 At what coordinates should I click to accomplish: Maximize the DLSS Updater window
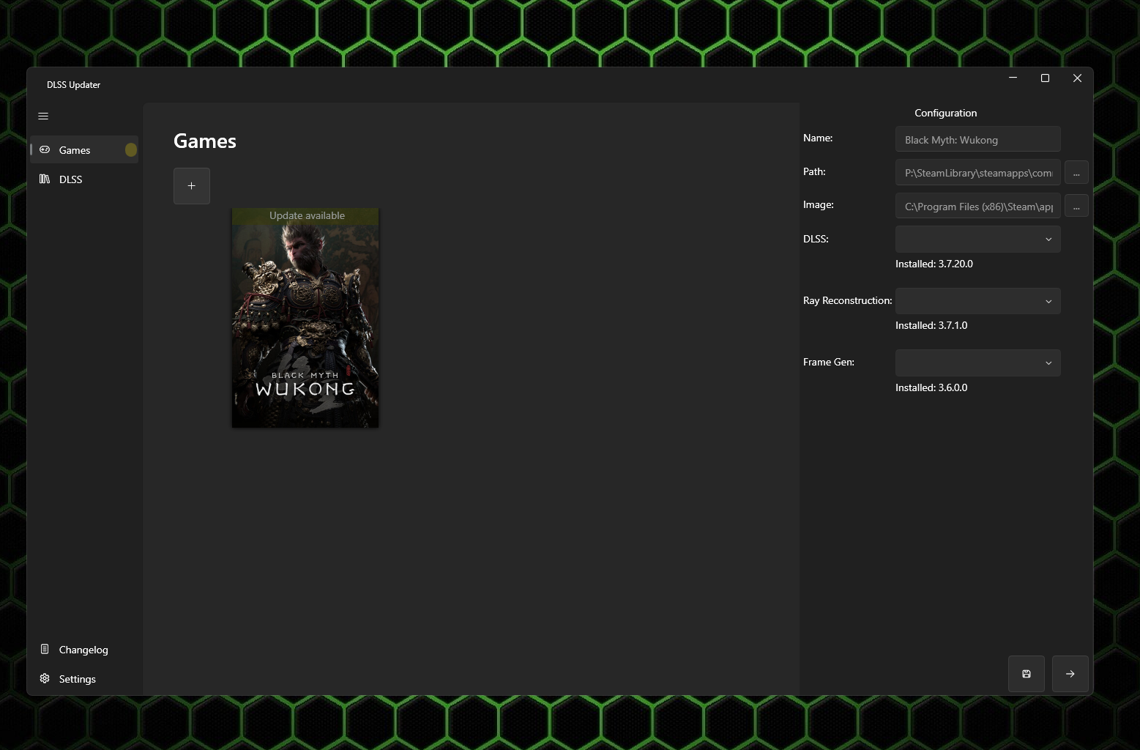point(1045,78)
